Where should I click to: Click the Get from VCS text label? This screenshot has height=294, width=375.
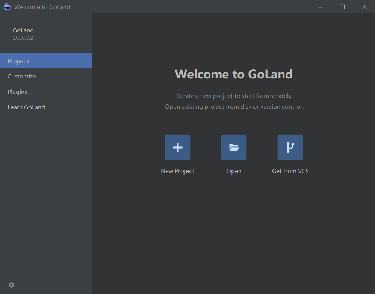pyautogui.click(x=290, y=171)
